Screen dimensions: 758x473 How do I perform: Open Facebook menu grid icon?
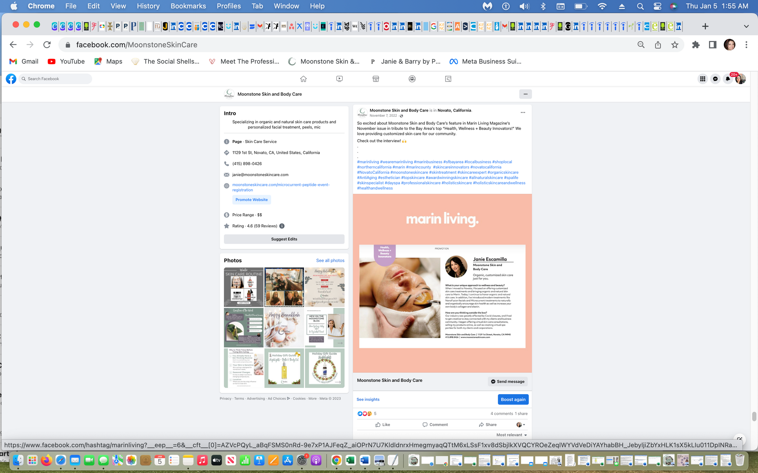point(702,79)
